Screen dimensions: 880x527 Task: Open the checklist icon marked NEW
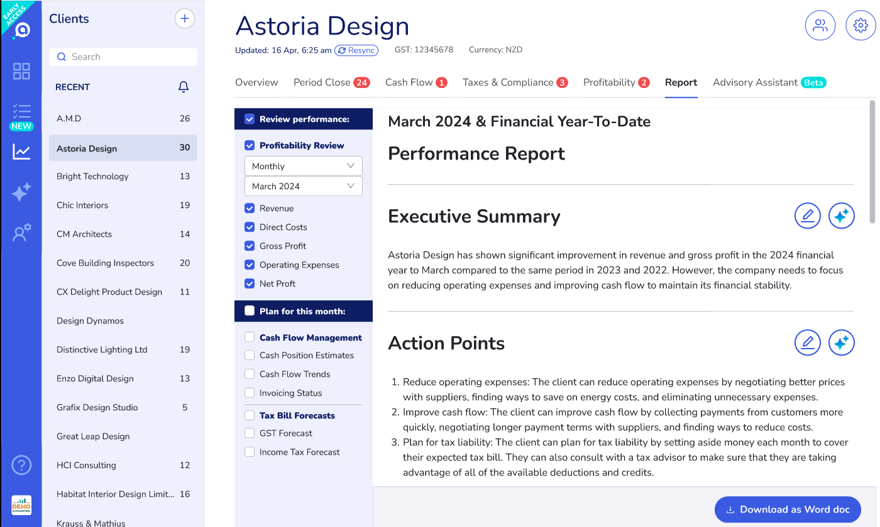click(21, 116)
